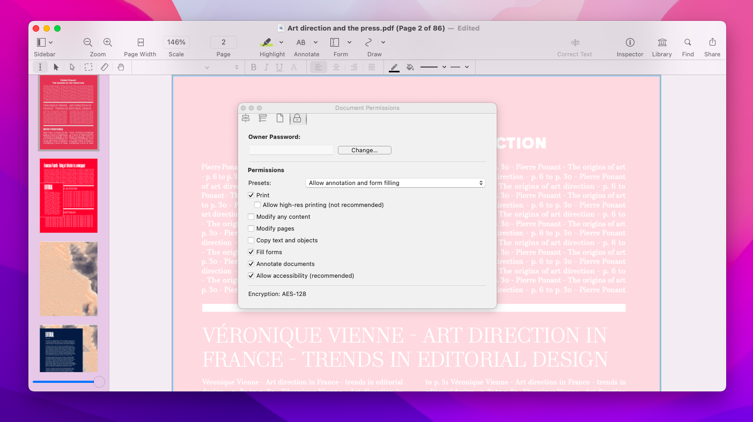Select the Highlight tool

click(x=267, y=42)
